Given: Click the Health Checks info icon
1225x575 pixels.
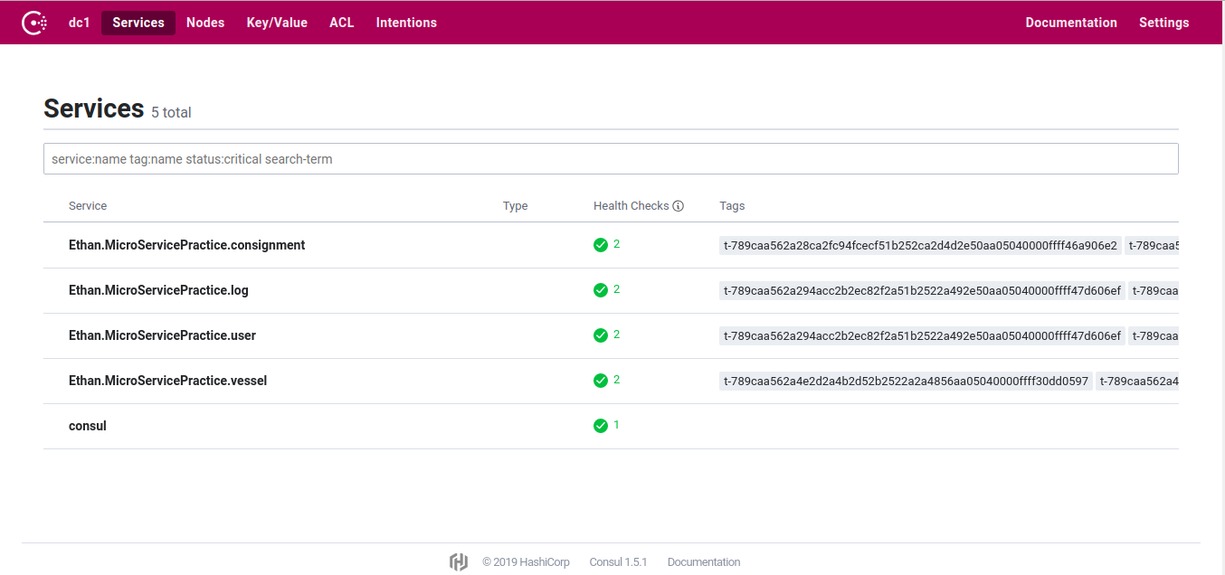Looking at the screenshot, I should coord(679,206).
